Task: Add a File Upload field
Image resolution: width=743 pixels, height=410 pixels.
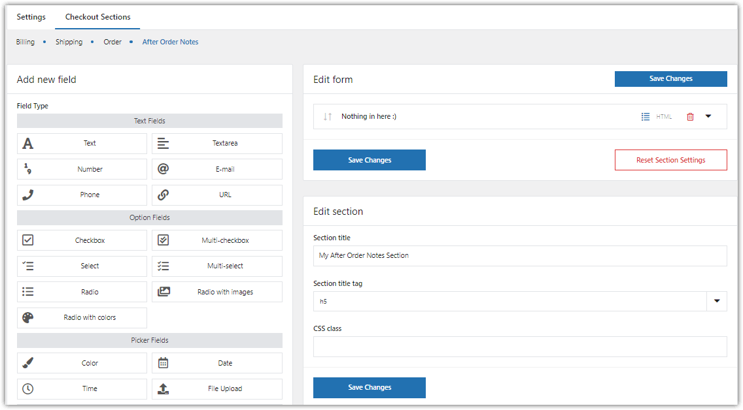Action: 217,388
